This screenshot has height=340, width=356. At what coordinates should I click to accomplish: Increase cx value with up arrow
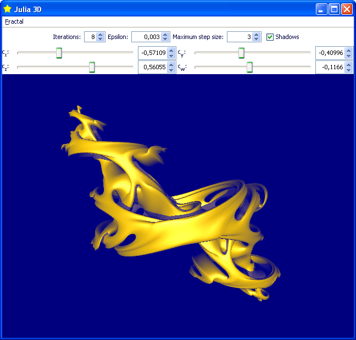point(171,51)
